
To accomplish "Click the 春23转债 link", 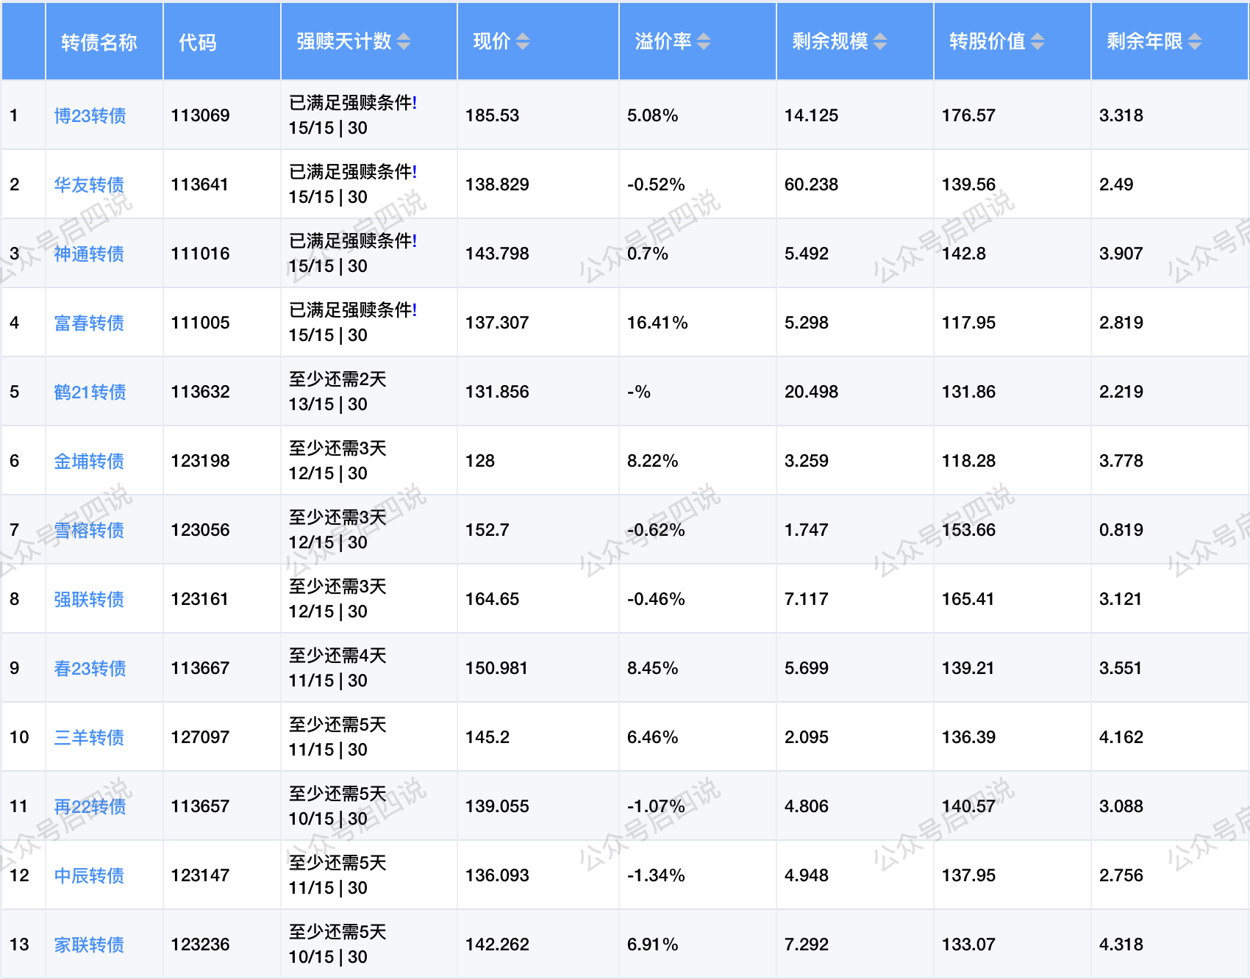I will click(x=90, y=669).
